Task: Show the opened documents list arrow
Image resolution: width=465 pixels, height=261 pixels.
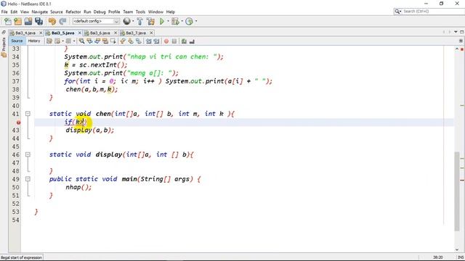Action: (456, 32)
